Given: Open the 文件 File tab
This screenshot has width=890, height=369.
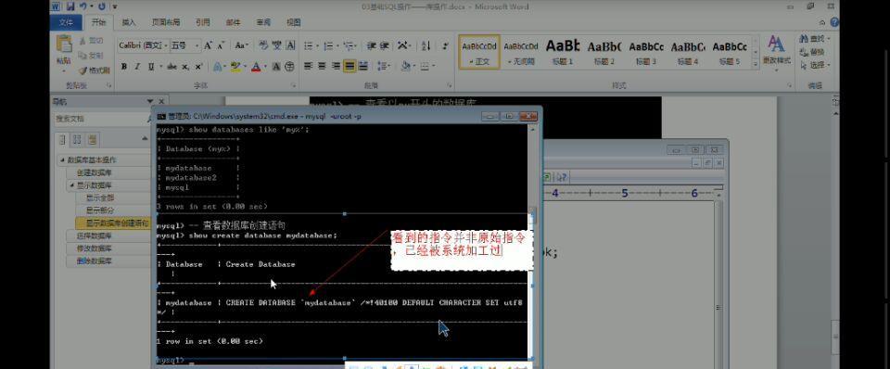Looking at the screenshot, I should click(x=66, y=22).
